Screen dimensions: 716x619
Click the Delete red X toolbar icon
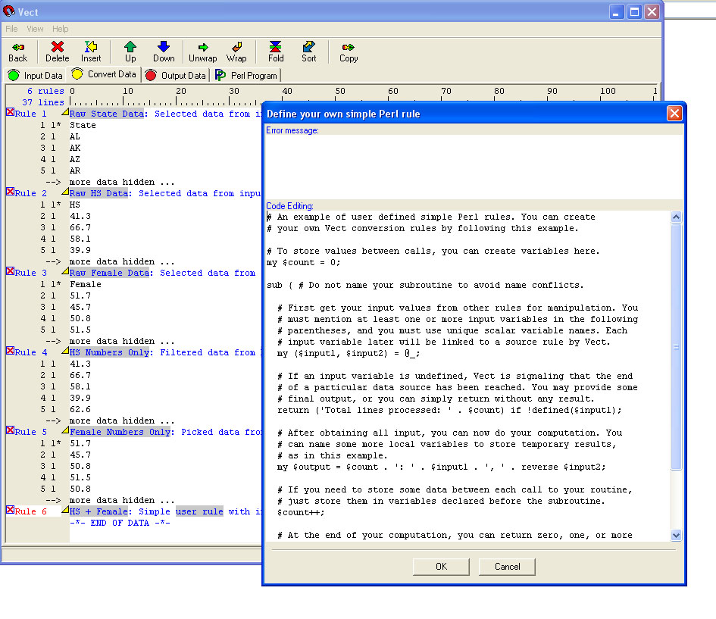tap(57, 52)
